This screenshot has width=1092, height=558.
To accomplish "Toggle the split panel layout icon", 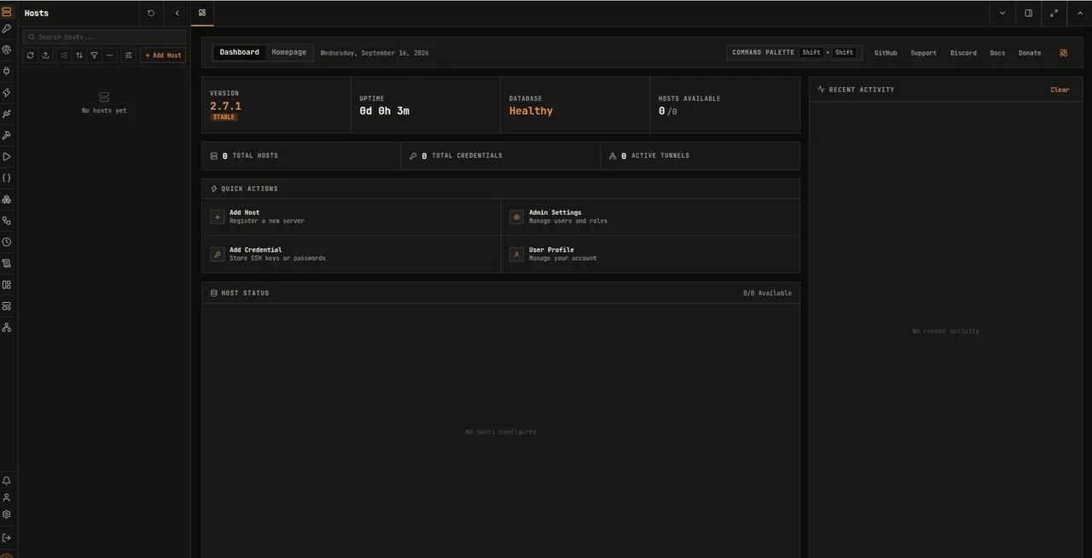I will (1028, 13).
